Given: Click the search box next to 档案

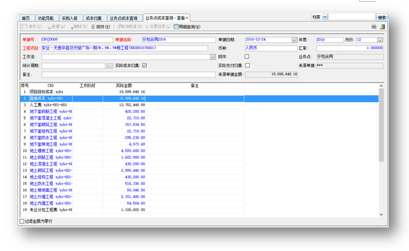Looking at the screenshot, I should click(352, 17).
